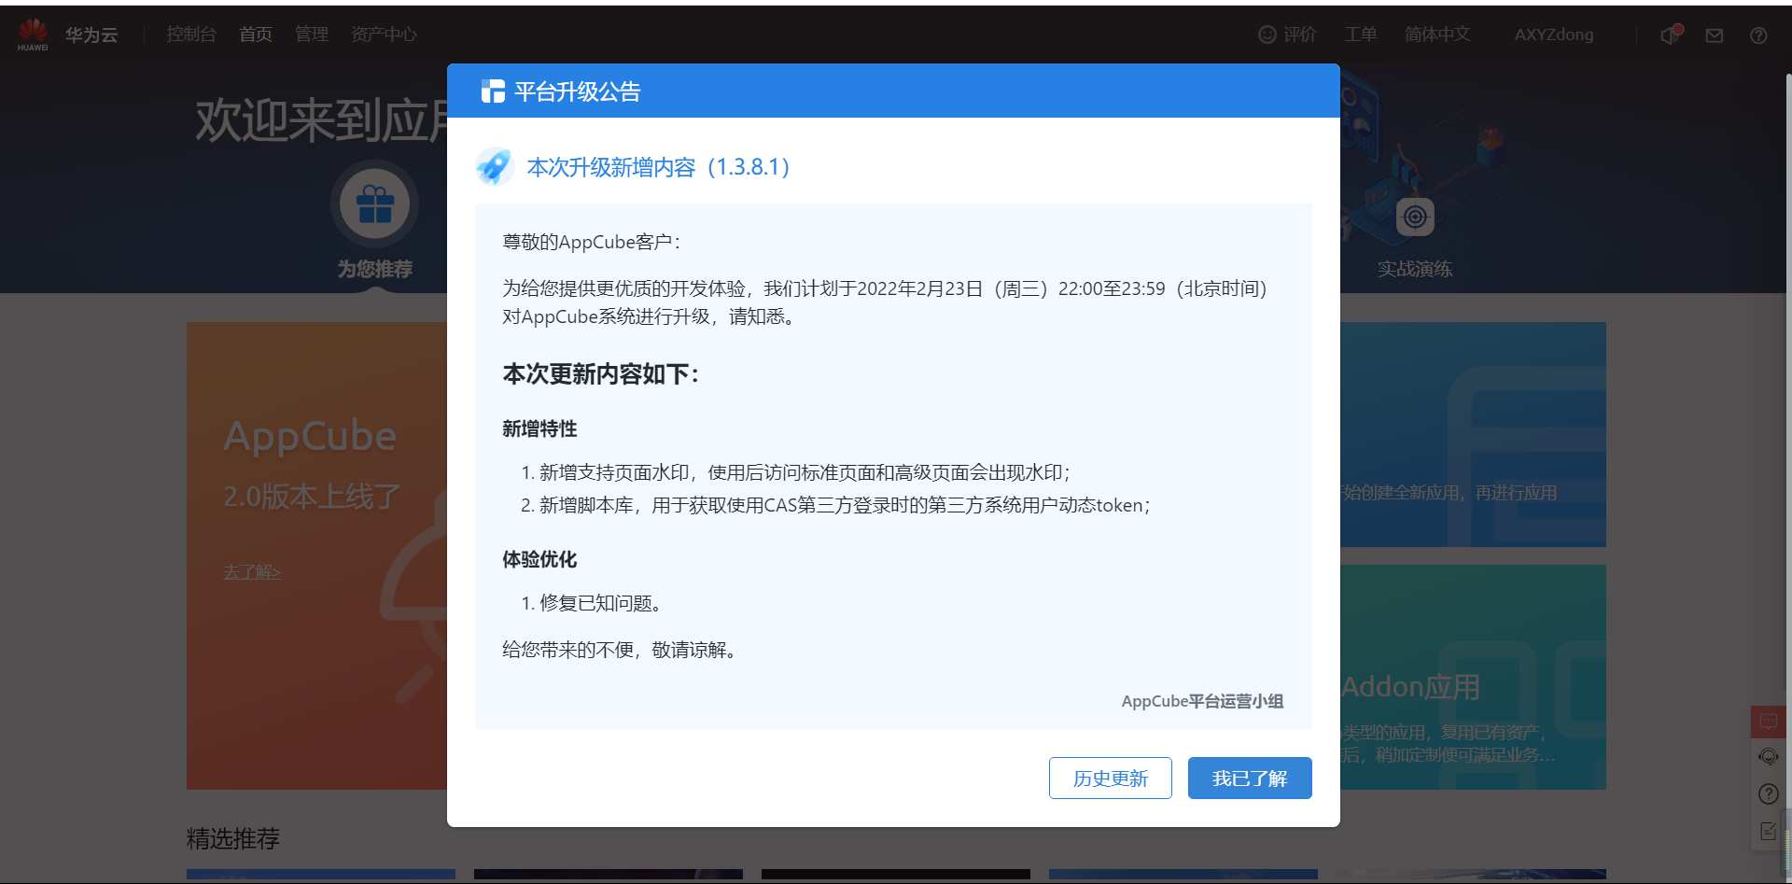The height and width of the screenshot is (884, 1792).
Task: Open the 管理 menu item
Action: point(312,35)
